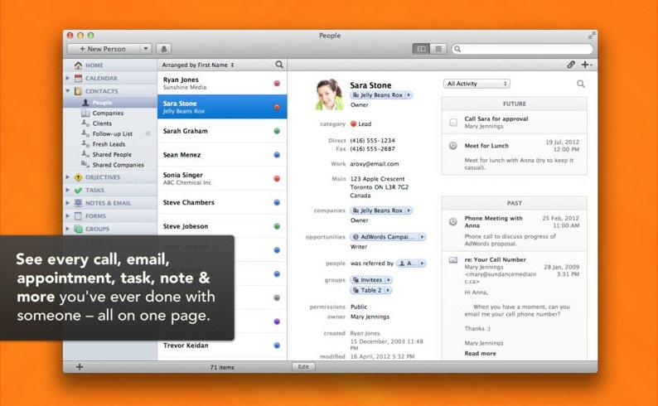
Task: Click the Notes & Email icon
Action: point(78,204)
